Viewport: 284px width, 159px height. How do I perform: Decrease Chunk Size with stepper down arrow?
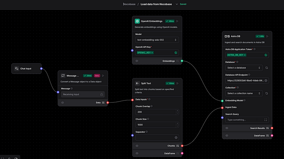177,126
